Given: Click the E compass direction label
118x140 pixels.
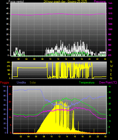Looking at the screenshot, I should pyautogui.click(x=111, y=74).
